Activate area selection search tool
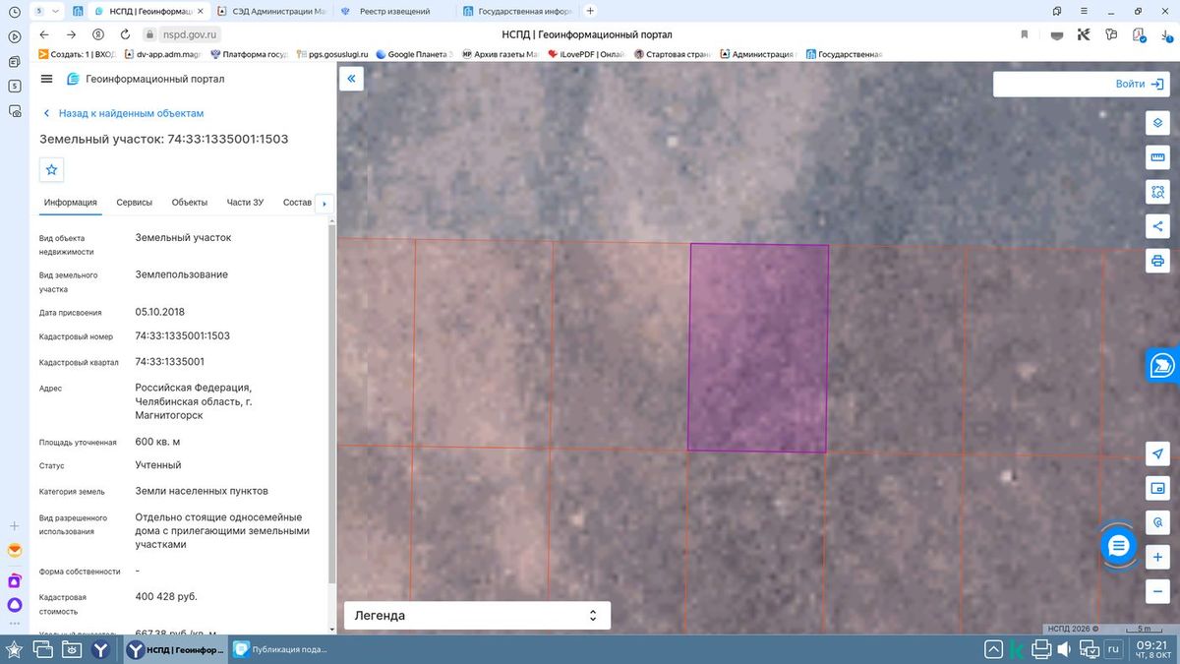This screenshot has height=664, width=1180. tap(1157, 192)
